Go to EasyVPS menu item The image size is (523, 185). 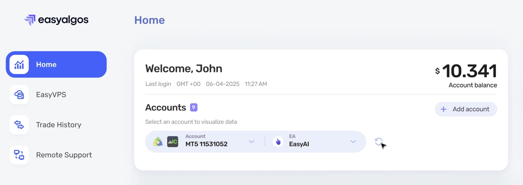[x=51, y=95]
